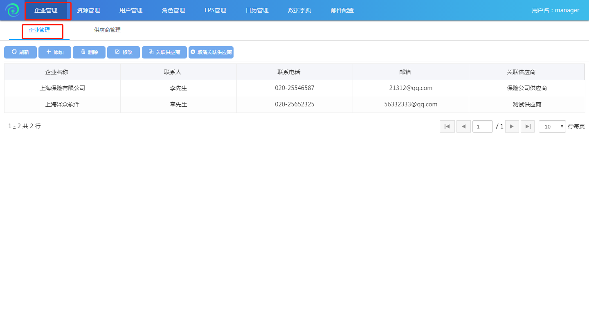Jump to the last page arrow
The image size is (589, 322).
[528, 126]
